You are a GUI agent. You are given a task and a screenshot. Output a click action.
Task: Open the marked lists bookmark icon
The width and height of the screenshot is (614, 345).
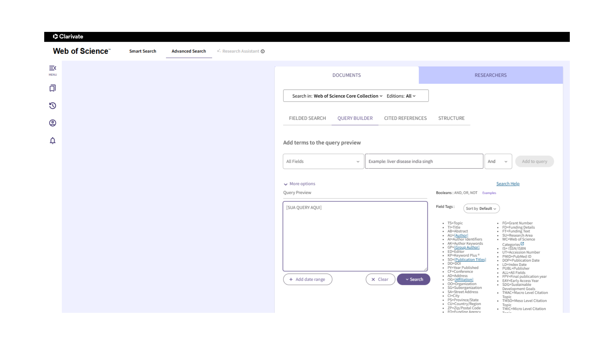[x=52, y=88]
